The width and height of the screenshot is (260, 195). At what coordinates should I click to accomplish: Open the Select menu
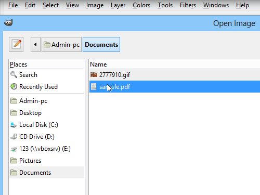pyautogui.click(x=50, y=5)
